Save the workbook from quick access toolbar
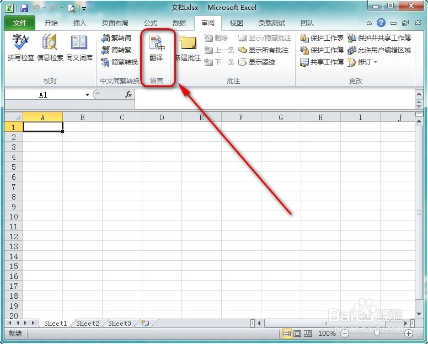 [x=24, y=8]
